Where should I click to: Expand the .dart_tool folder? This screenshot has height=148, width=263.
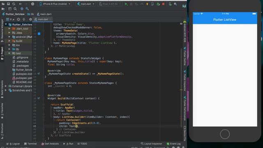pos(9,29)
